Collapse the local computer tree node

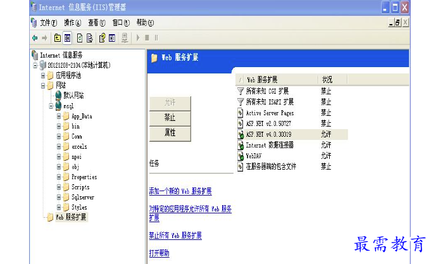click(35, 65)
